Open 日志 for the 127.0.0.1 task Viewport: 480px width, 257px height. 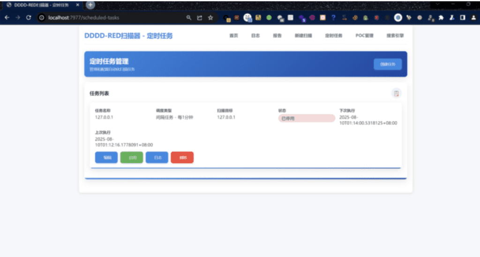pos(157,157)
